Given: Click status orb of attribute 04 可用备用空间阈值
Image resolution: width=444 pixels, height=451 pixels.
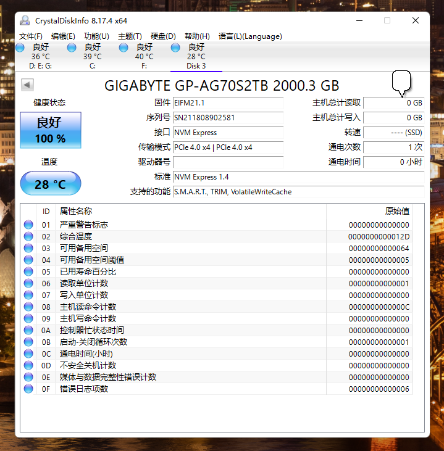Looking at the screenshot, I should point(28,260).
